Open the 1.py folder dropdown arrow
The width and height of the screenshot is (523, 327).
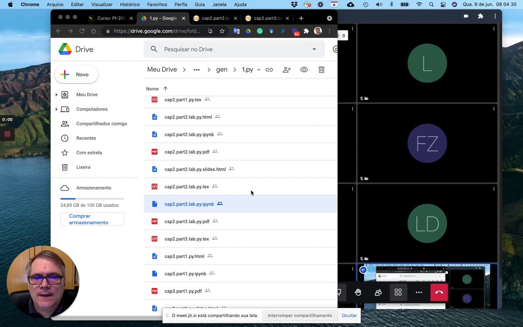point(259,70)
